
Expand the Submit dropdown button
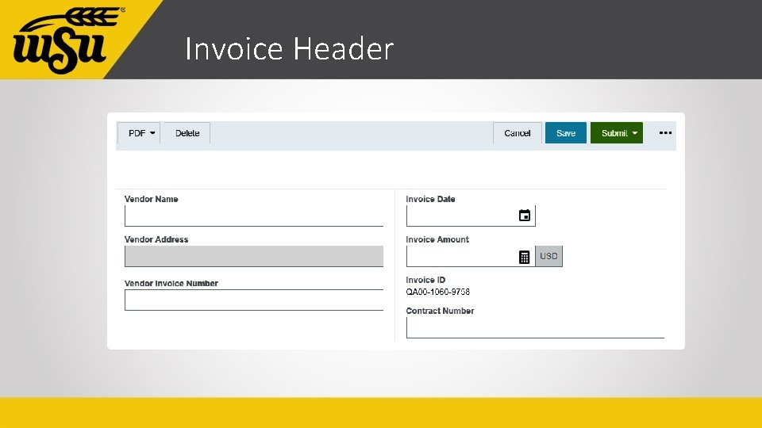pos(617,133)
